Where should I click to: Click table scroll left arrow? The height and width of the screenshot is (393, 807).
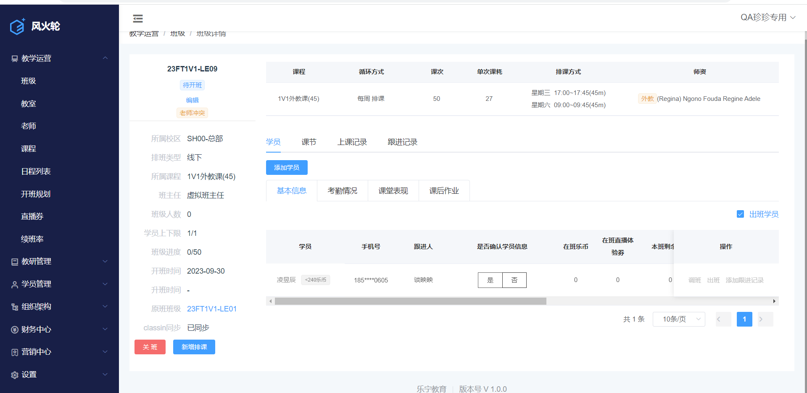[270, 301]
